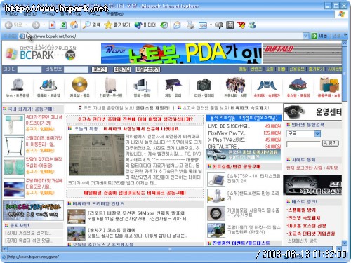Open Discuss speech-bubble toolbar icon
The image size is (351, 263).
[219, 25]
